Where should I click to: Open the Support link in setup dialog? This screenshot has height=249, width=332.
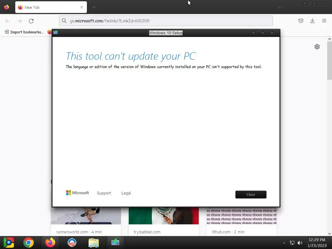[x=104, y=193]
